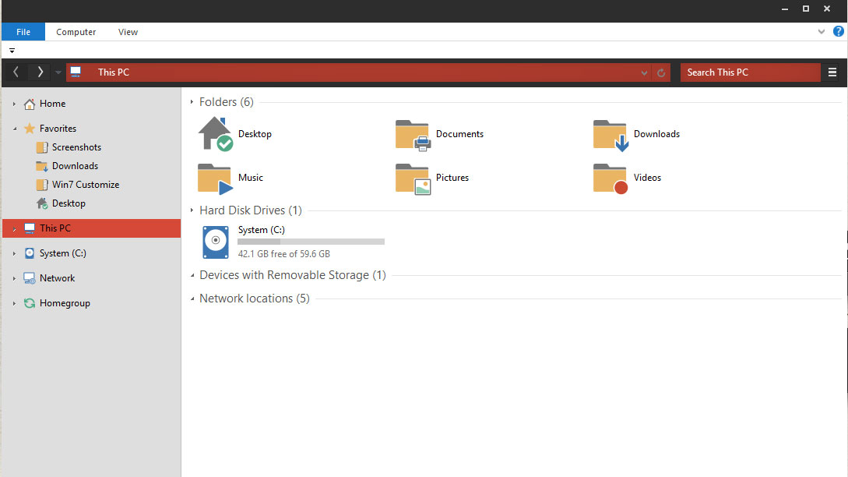
Task: Click the Favorites star icon
Action: [30, 129]
